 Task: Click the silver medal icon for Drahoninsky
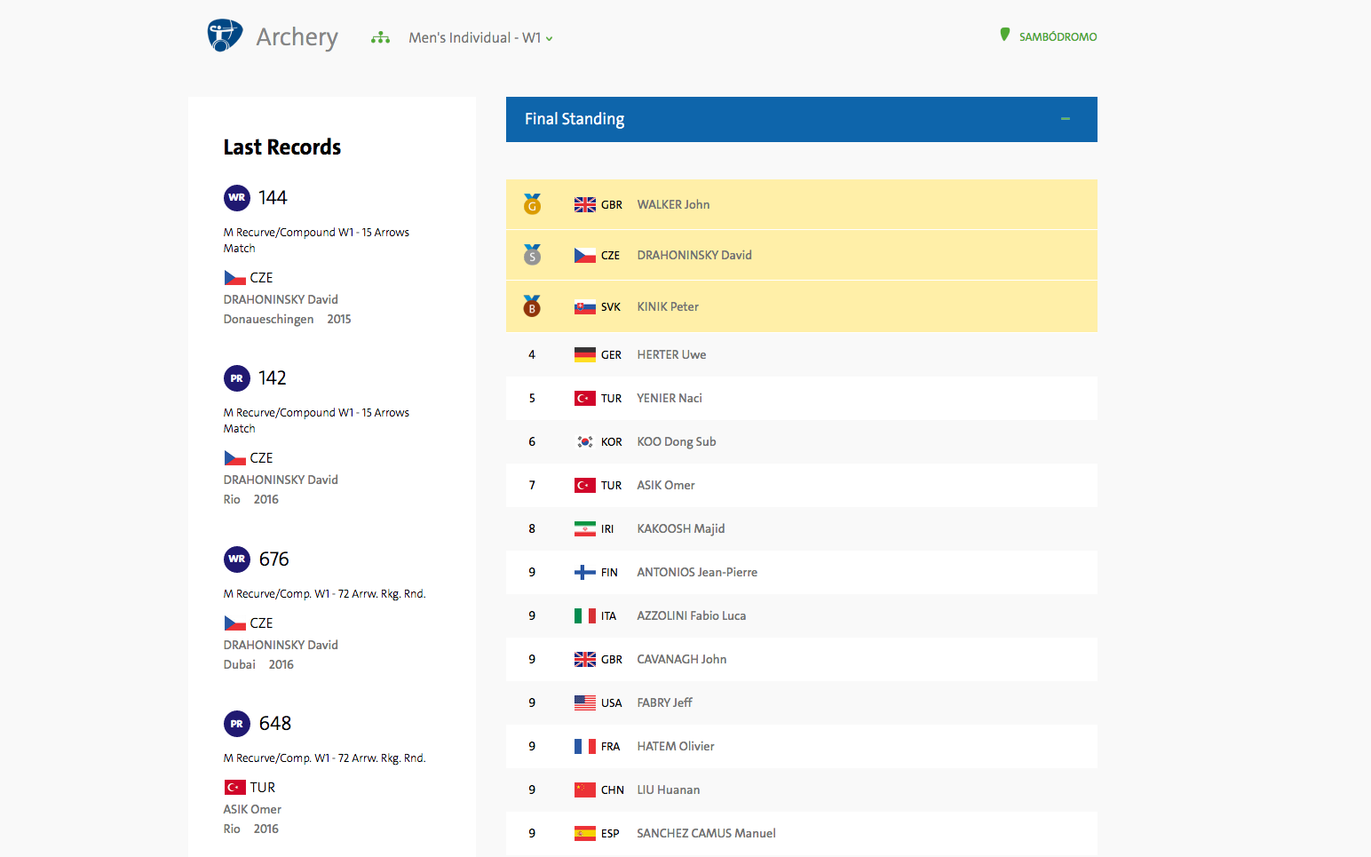(532, 255)
